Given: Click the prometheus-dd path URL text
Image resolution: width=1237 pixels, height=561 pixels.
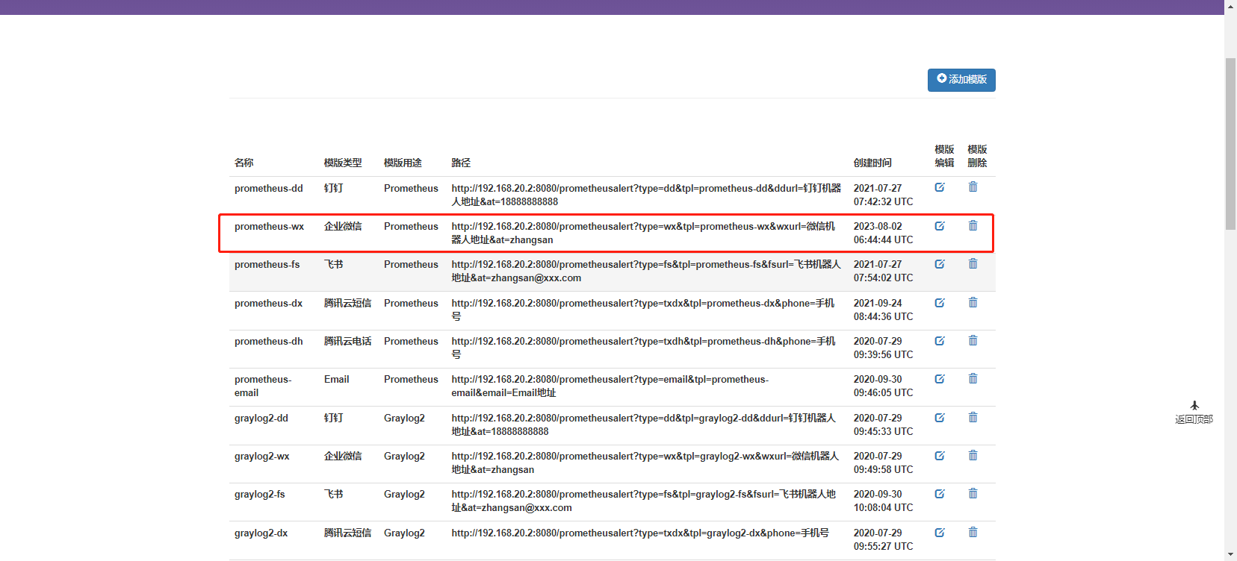Looking at the screenshot, I should 646,195.
